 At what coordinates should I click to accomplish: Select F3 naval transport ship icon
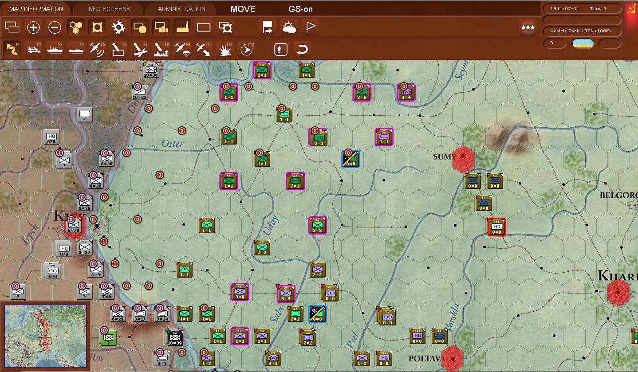click(55, 49)
